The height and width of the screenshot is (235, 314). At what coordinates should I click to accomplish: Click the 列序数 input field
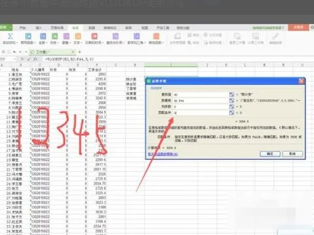tap(200, 106)
